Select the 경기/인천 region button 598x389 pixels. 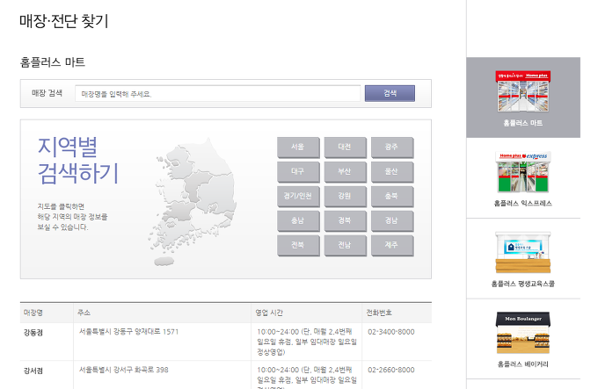(298, 197)
